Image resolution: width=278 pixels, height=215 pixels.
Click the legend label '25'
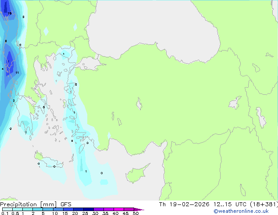pos(85,213)
